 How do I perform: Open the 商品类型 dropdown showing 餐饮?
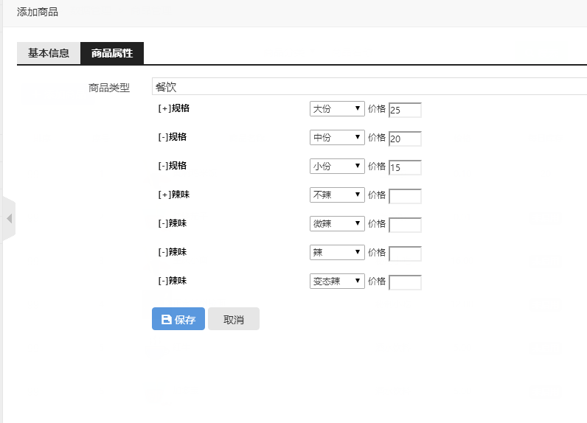tap(369, 86)
